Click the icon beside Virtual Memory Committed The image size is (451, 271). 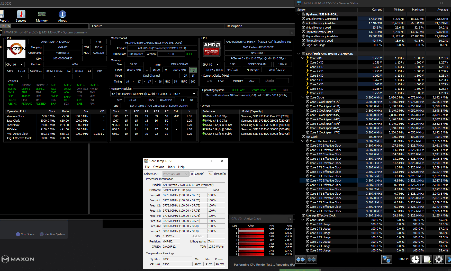pos(303,19)
